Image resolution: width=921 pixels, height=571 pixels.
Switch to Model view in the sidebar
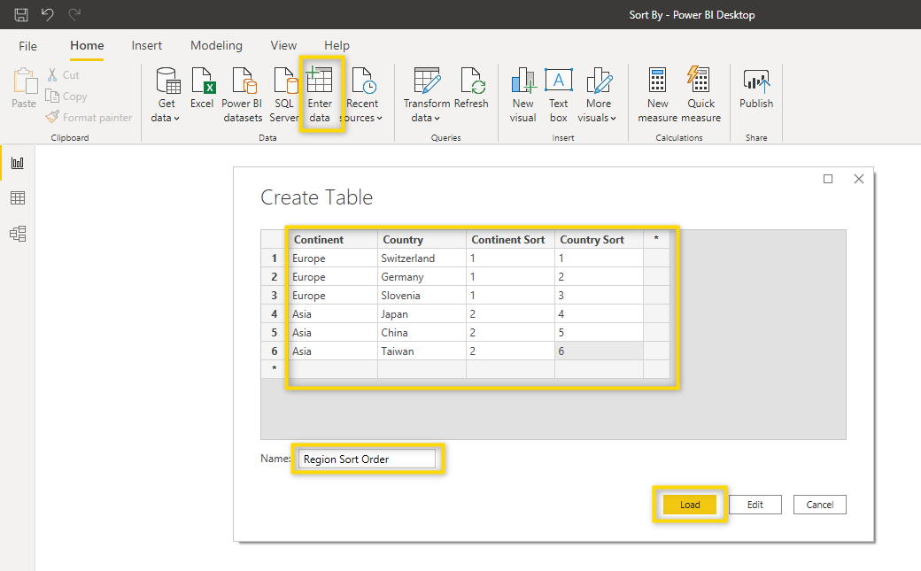(x=17, y=232)
